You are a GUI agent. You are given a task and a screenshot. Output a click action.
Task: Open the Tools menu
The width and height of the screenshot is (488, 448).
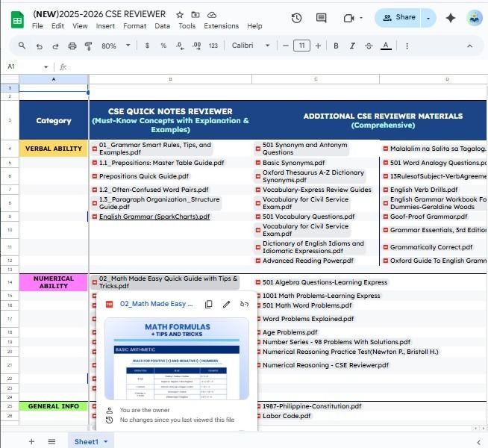click(x=187, y=26)
